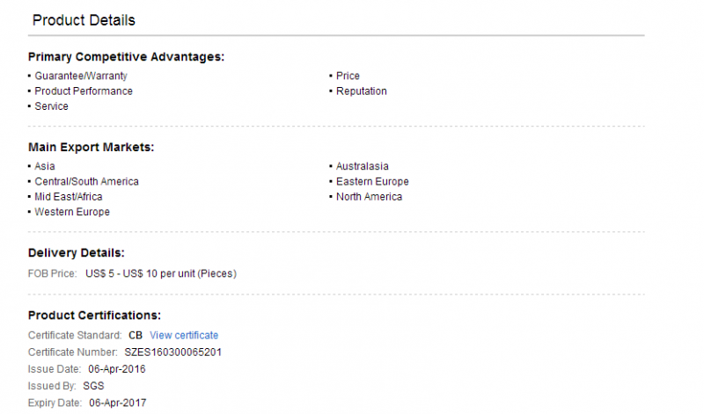This screenshot has height=414, width=704.
Task: Click the Asia export market
Action: point(45,166)
